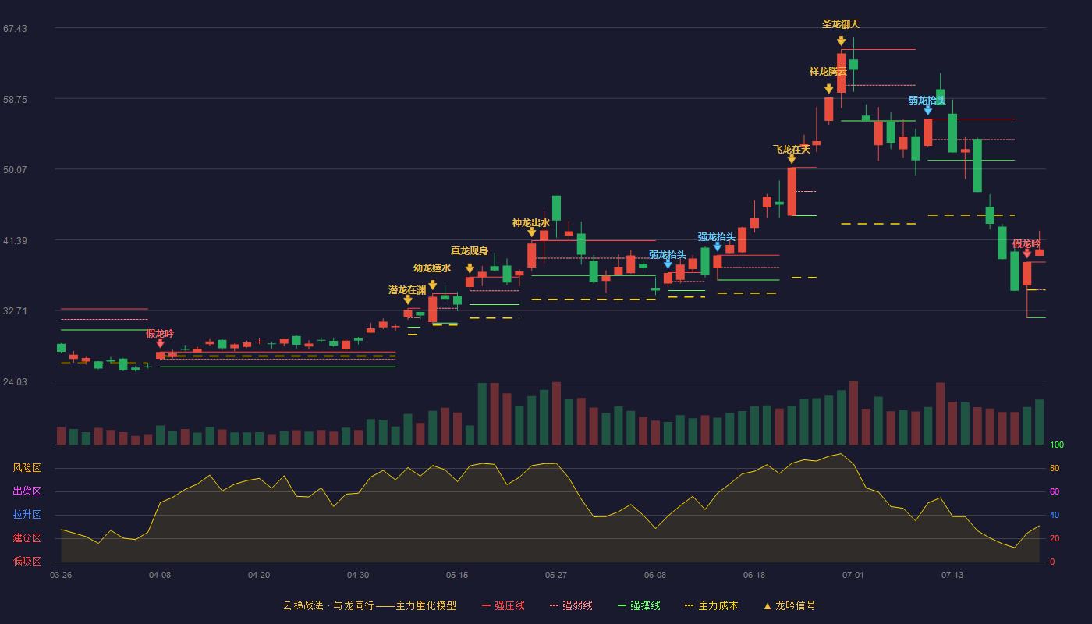Click the 神龙出水 signal arrow

531,232
